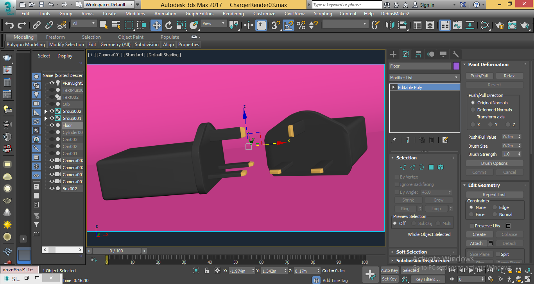Click the Floor object color swatch

[x=456, y=66]
